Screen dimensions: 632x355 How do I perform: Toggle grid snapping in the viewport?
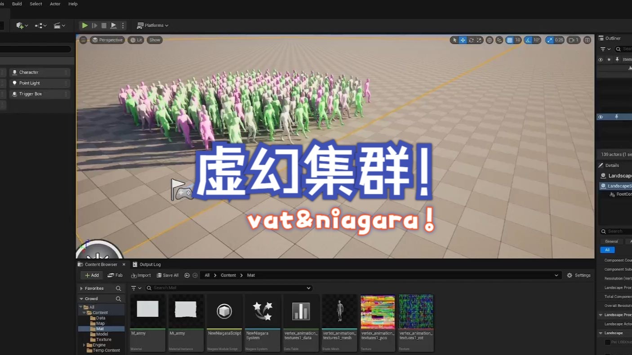click(x=510, y=40)
